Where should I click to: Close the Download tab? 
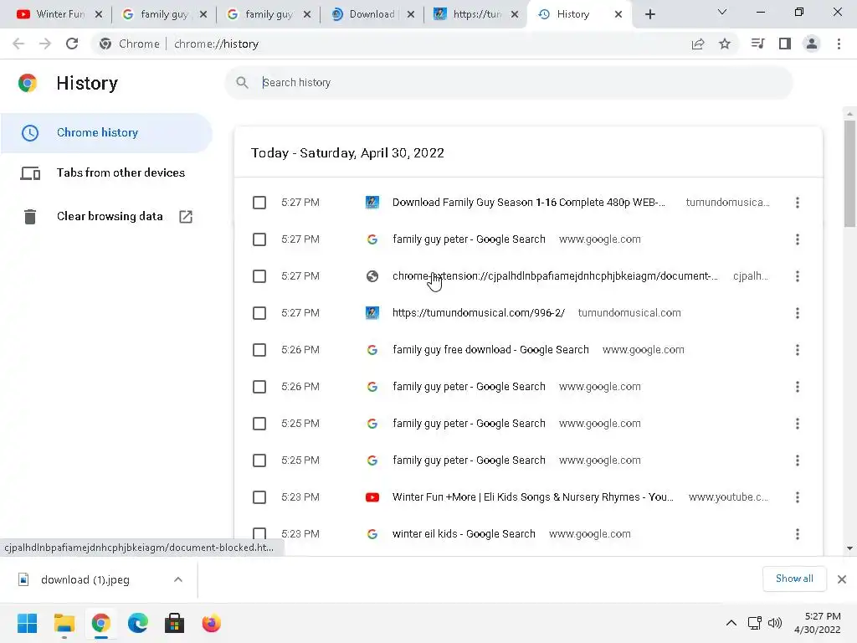[410, 14]
